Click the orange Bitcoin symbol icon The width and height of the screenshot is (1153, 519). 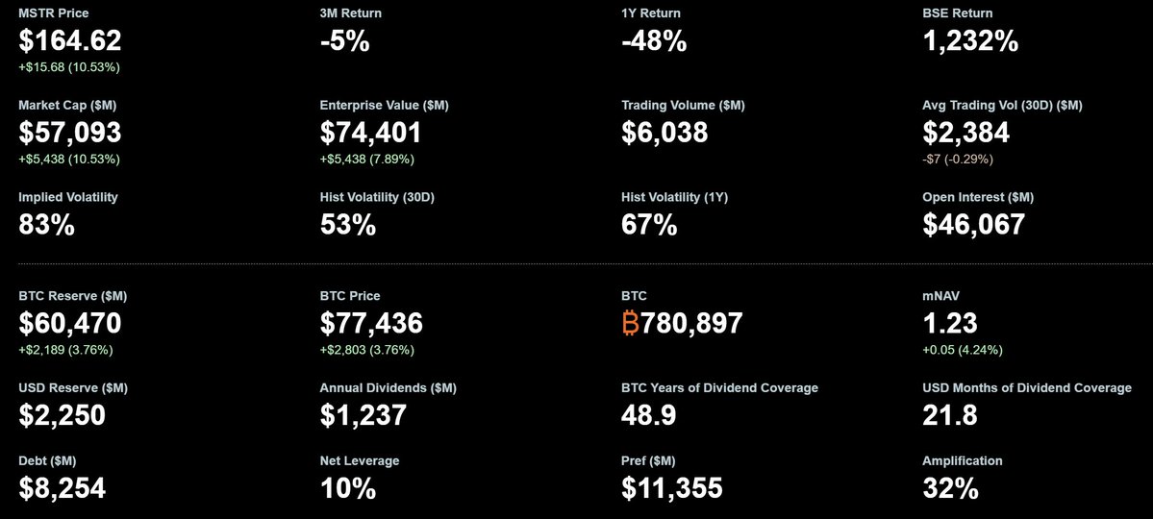[x=631, y=323]
